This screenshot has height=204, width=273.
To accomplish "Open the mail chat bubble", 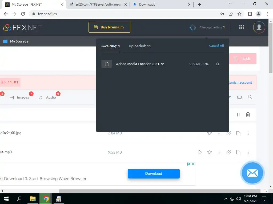I will [252, 173].
